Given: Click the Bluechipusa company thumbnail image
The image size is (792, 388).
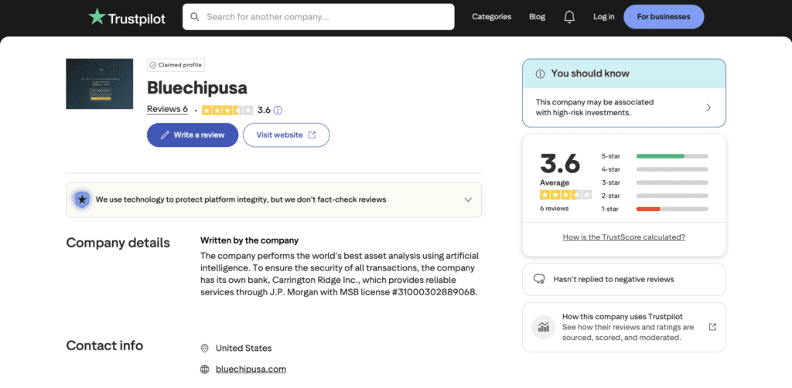Looking at the screenshot, I should pos(99,83).
